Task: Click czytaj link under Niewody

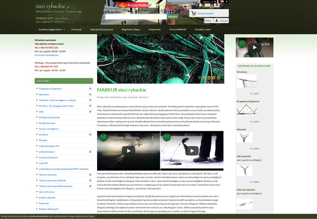Action: (x=256, y=148)
